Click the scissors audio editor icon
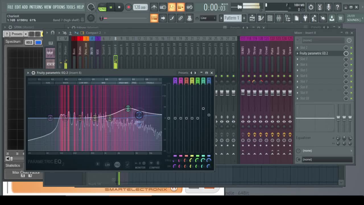This screenshot has height=205, width=364. click(320, 7)
